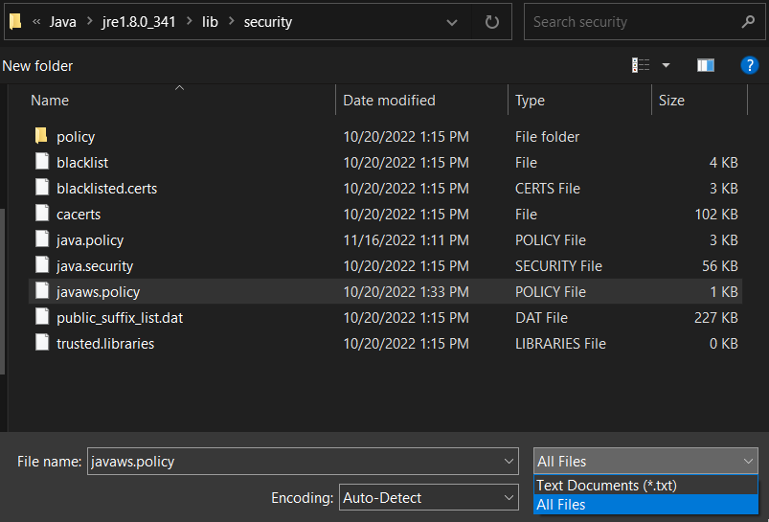Click the javaws.policy file icon
Image resolution: width=769 pixels, height=522 pixels.
42,291
